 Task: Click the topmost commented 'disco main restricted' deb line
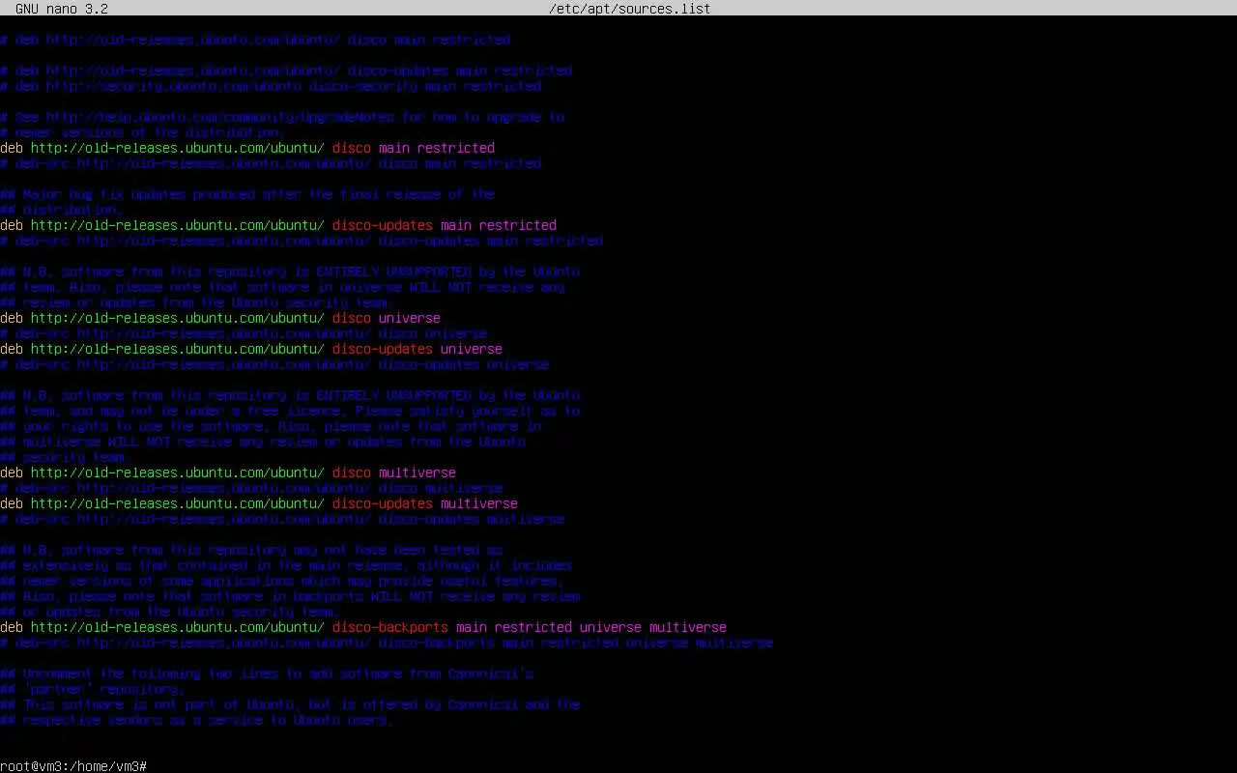(x=255, y=40)
